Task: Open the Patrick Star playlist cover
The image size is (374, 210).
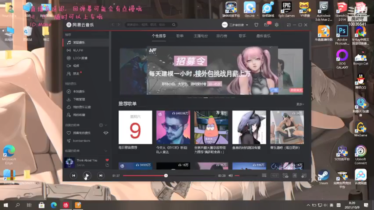Action: [x=211, y=127]
